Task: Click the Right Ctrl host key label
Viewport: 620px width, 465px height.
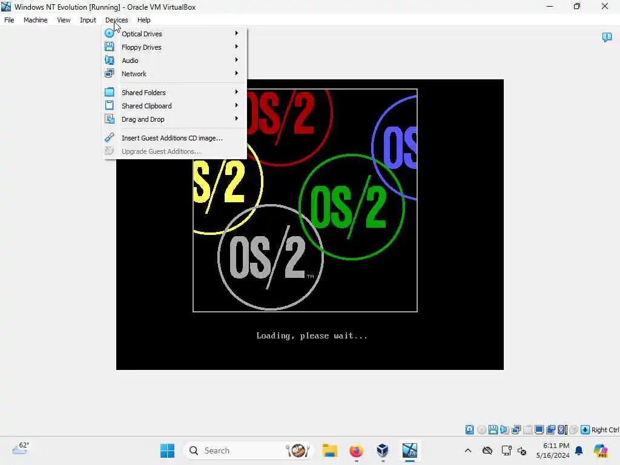Action: (x=605, y=430)
